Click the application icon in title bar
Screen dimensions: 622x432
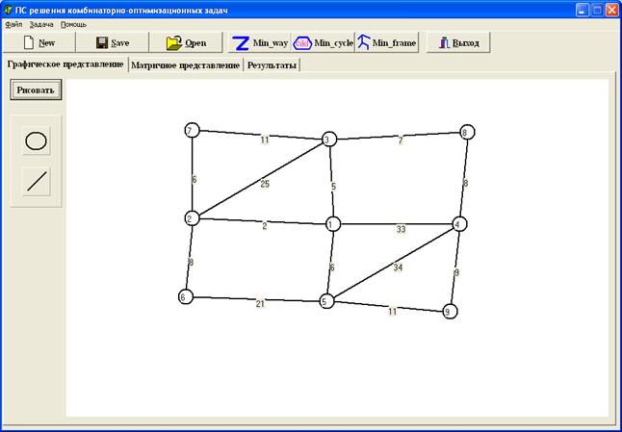[x=9, y=8]
